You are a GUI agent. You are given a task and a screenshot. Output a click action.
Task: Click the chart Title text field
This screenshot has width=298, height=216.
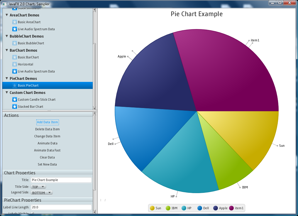click(61, 180)
